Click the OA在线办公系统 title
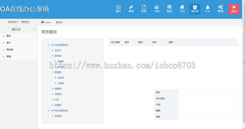245x129 pixels. 24,9
